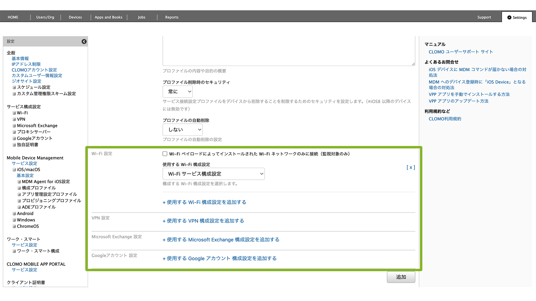This screenshot has width=536, height=301.
Task: Open Apps and Books tab
Action: (109, 17)
